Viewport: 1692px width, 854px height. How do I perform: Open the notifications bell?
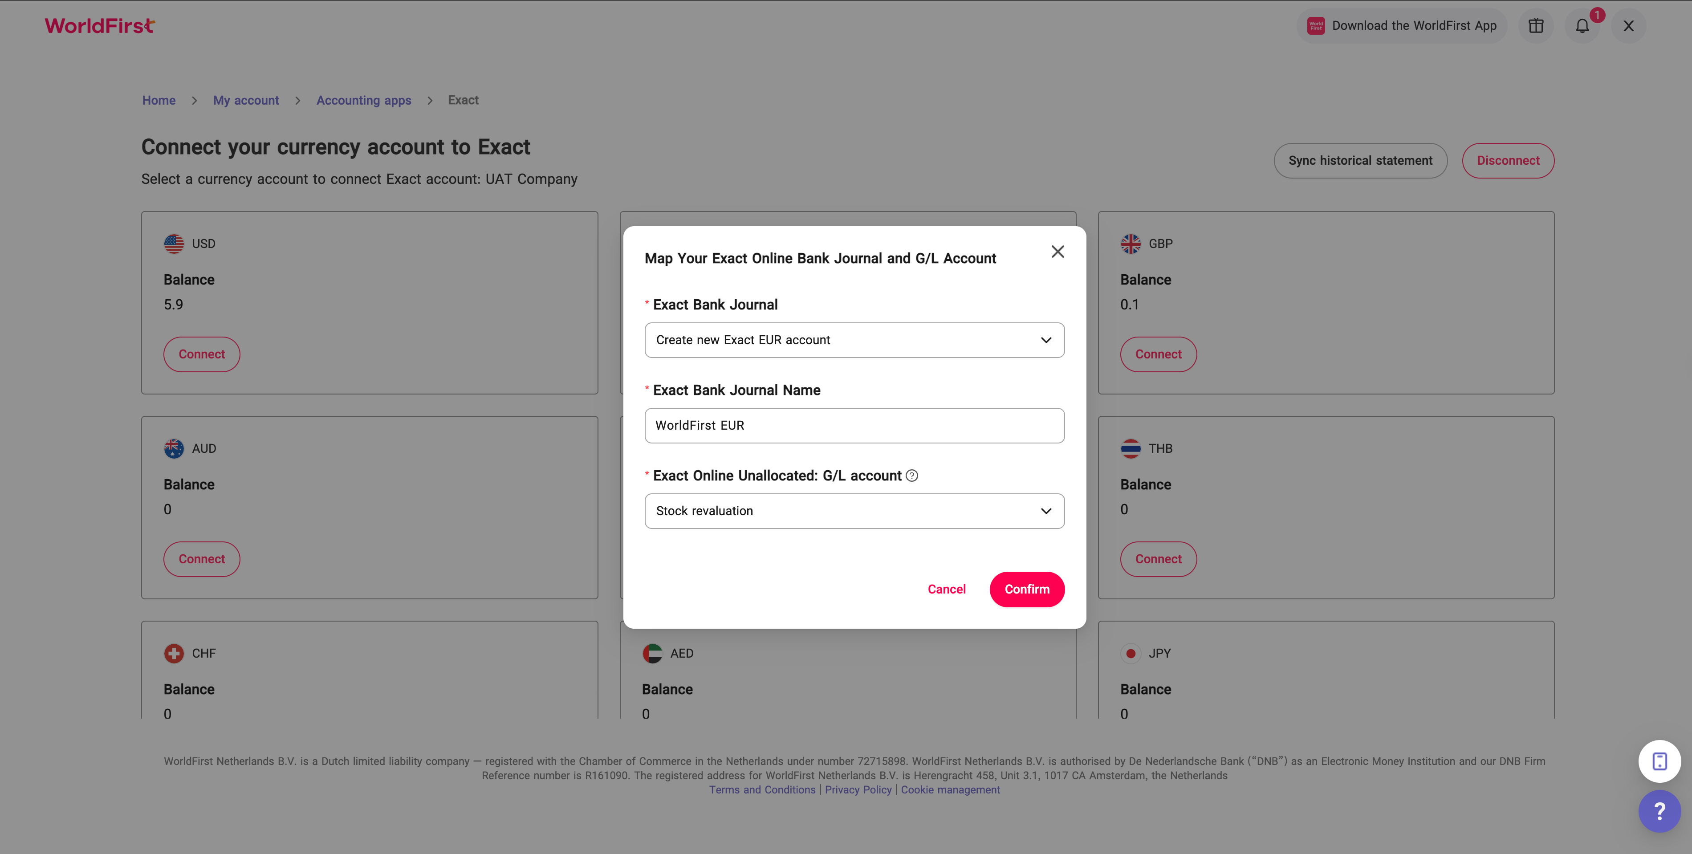tap(1582, 26)
